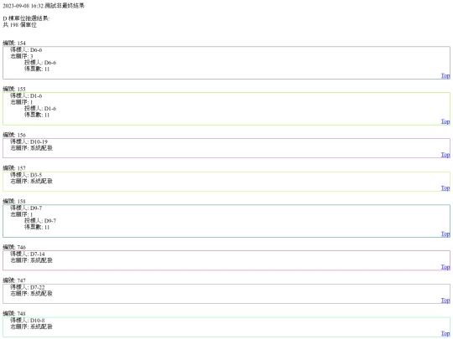Click the 'D 棟車位抽選結果:' heading

[26, 18]
